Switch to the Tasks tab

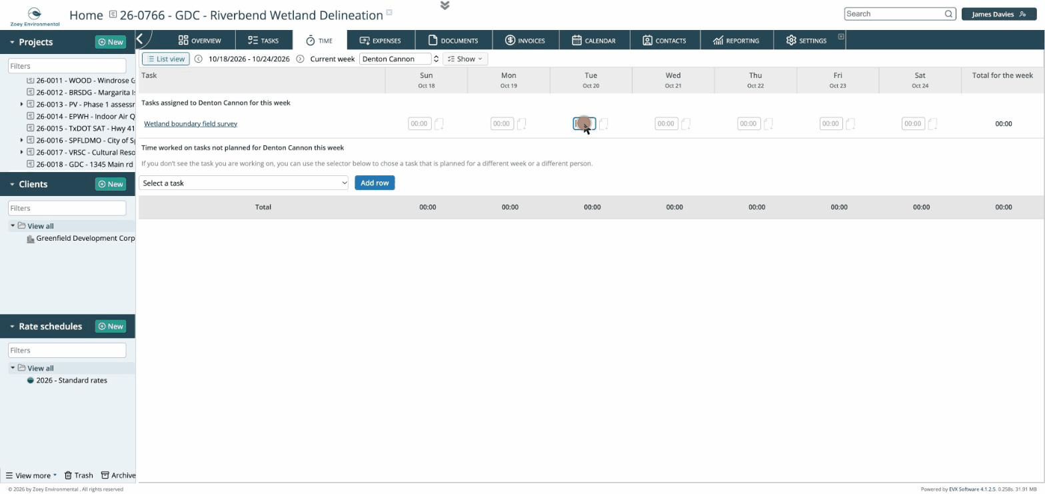click(x=263, y=41)
